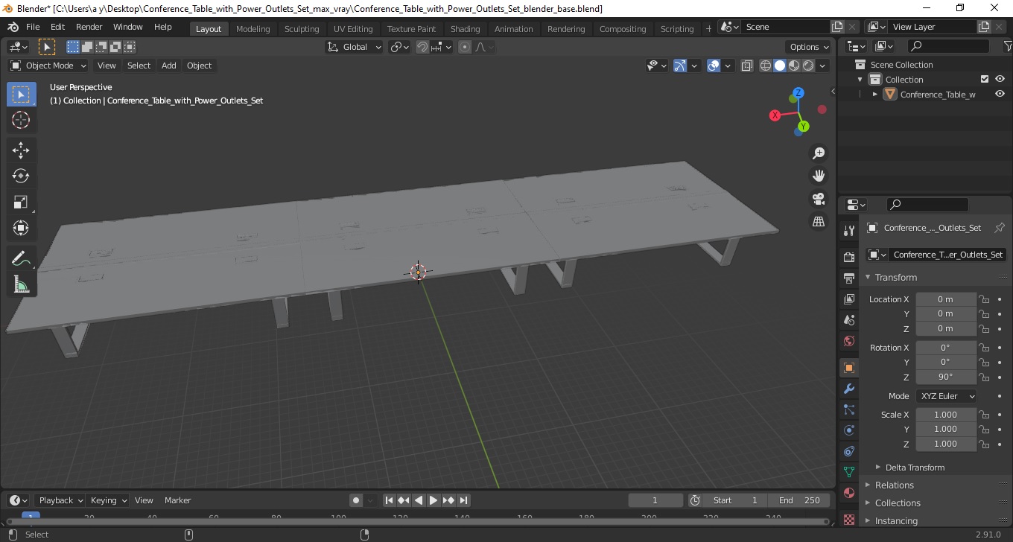Toggle the Collection exclude checkbox
Viewport: 1013px width, 542px height.
point(985,79)
